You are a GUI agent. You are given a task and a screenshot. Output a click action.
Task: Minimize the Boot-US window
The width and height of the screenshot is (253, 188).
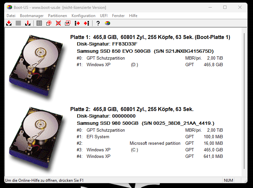click(x=210, y=7)
